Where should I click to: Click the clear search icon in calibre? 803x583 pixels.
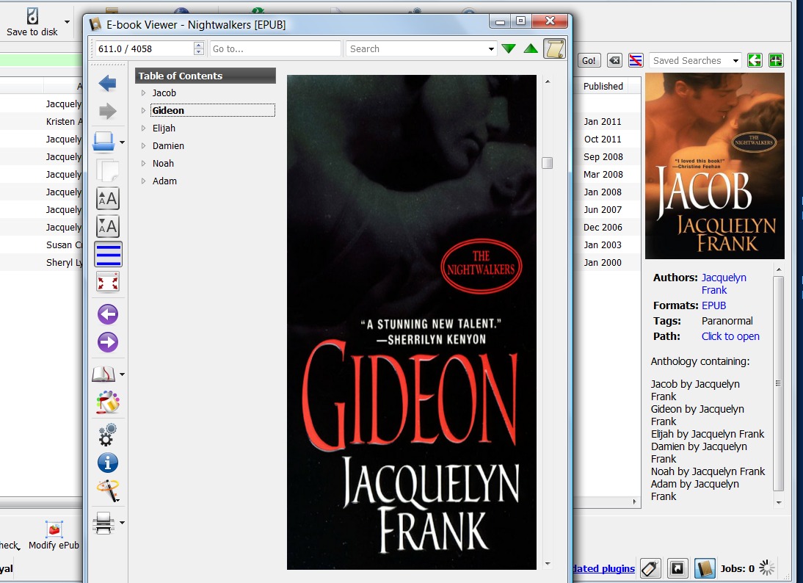click(614, 60)
